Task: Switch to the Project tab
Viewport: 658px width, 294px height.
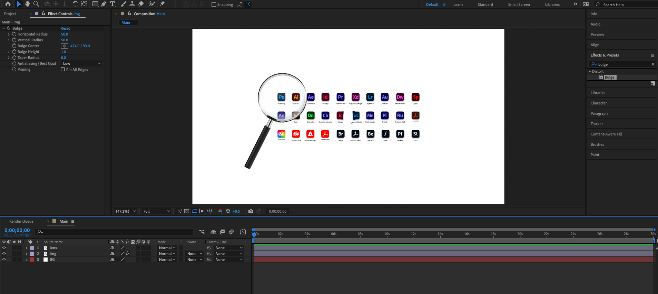Action: pyautogui.click(x=10, y=14)
